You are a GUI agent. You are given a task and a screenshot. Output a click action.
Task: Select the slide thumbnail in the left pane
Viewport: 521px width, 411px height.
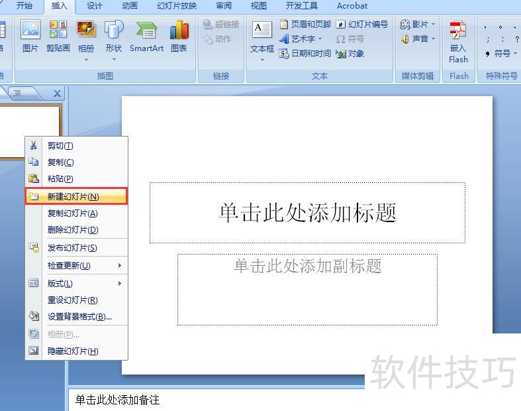pyautogui.click(x=30, y=131)
